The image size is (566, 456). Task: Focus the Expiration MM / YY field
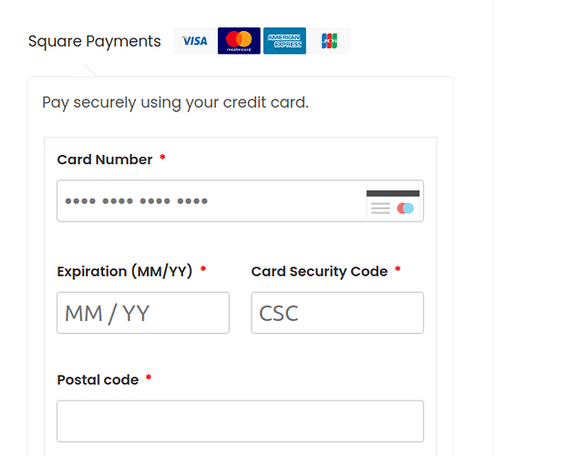143,313
